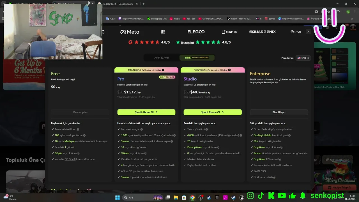Click info icon beside İleri nesil araçlar
Viewport: 359px width, 202px height.
(141, 129)
